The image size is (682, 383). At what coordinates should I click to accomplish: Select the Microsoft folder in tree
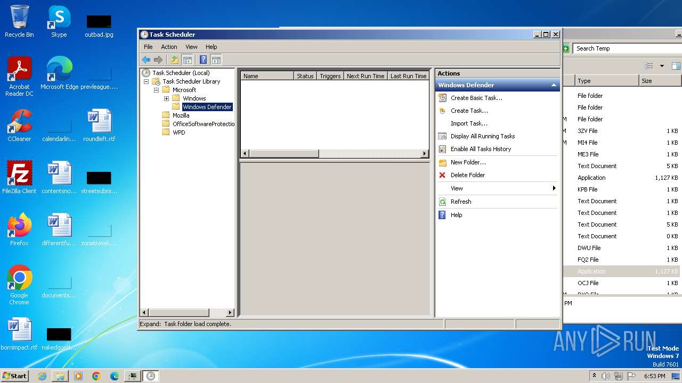(x=184, y=90)
